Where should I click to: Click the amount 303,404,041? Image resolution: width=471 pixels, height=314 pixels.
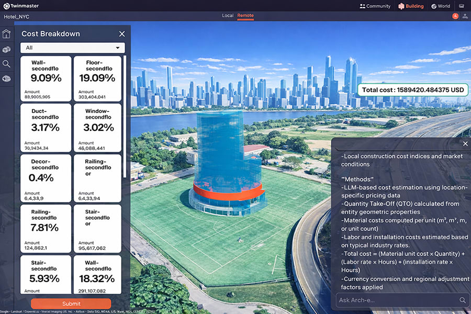click(x=92, y=97)
